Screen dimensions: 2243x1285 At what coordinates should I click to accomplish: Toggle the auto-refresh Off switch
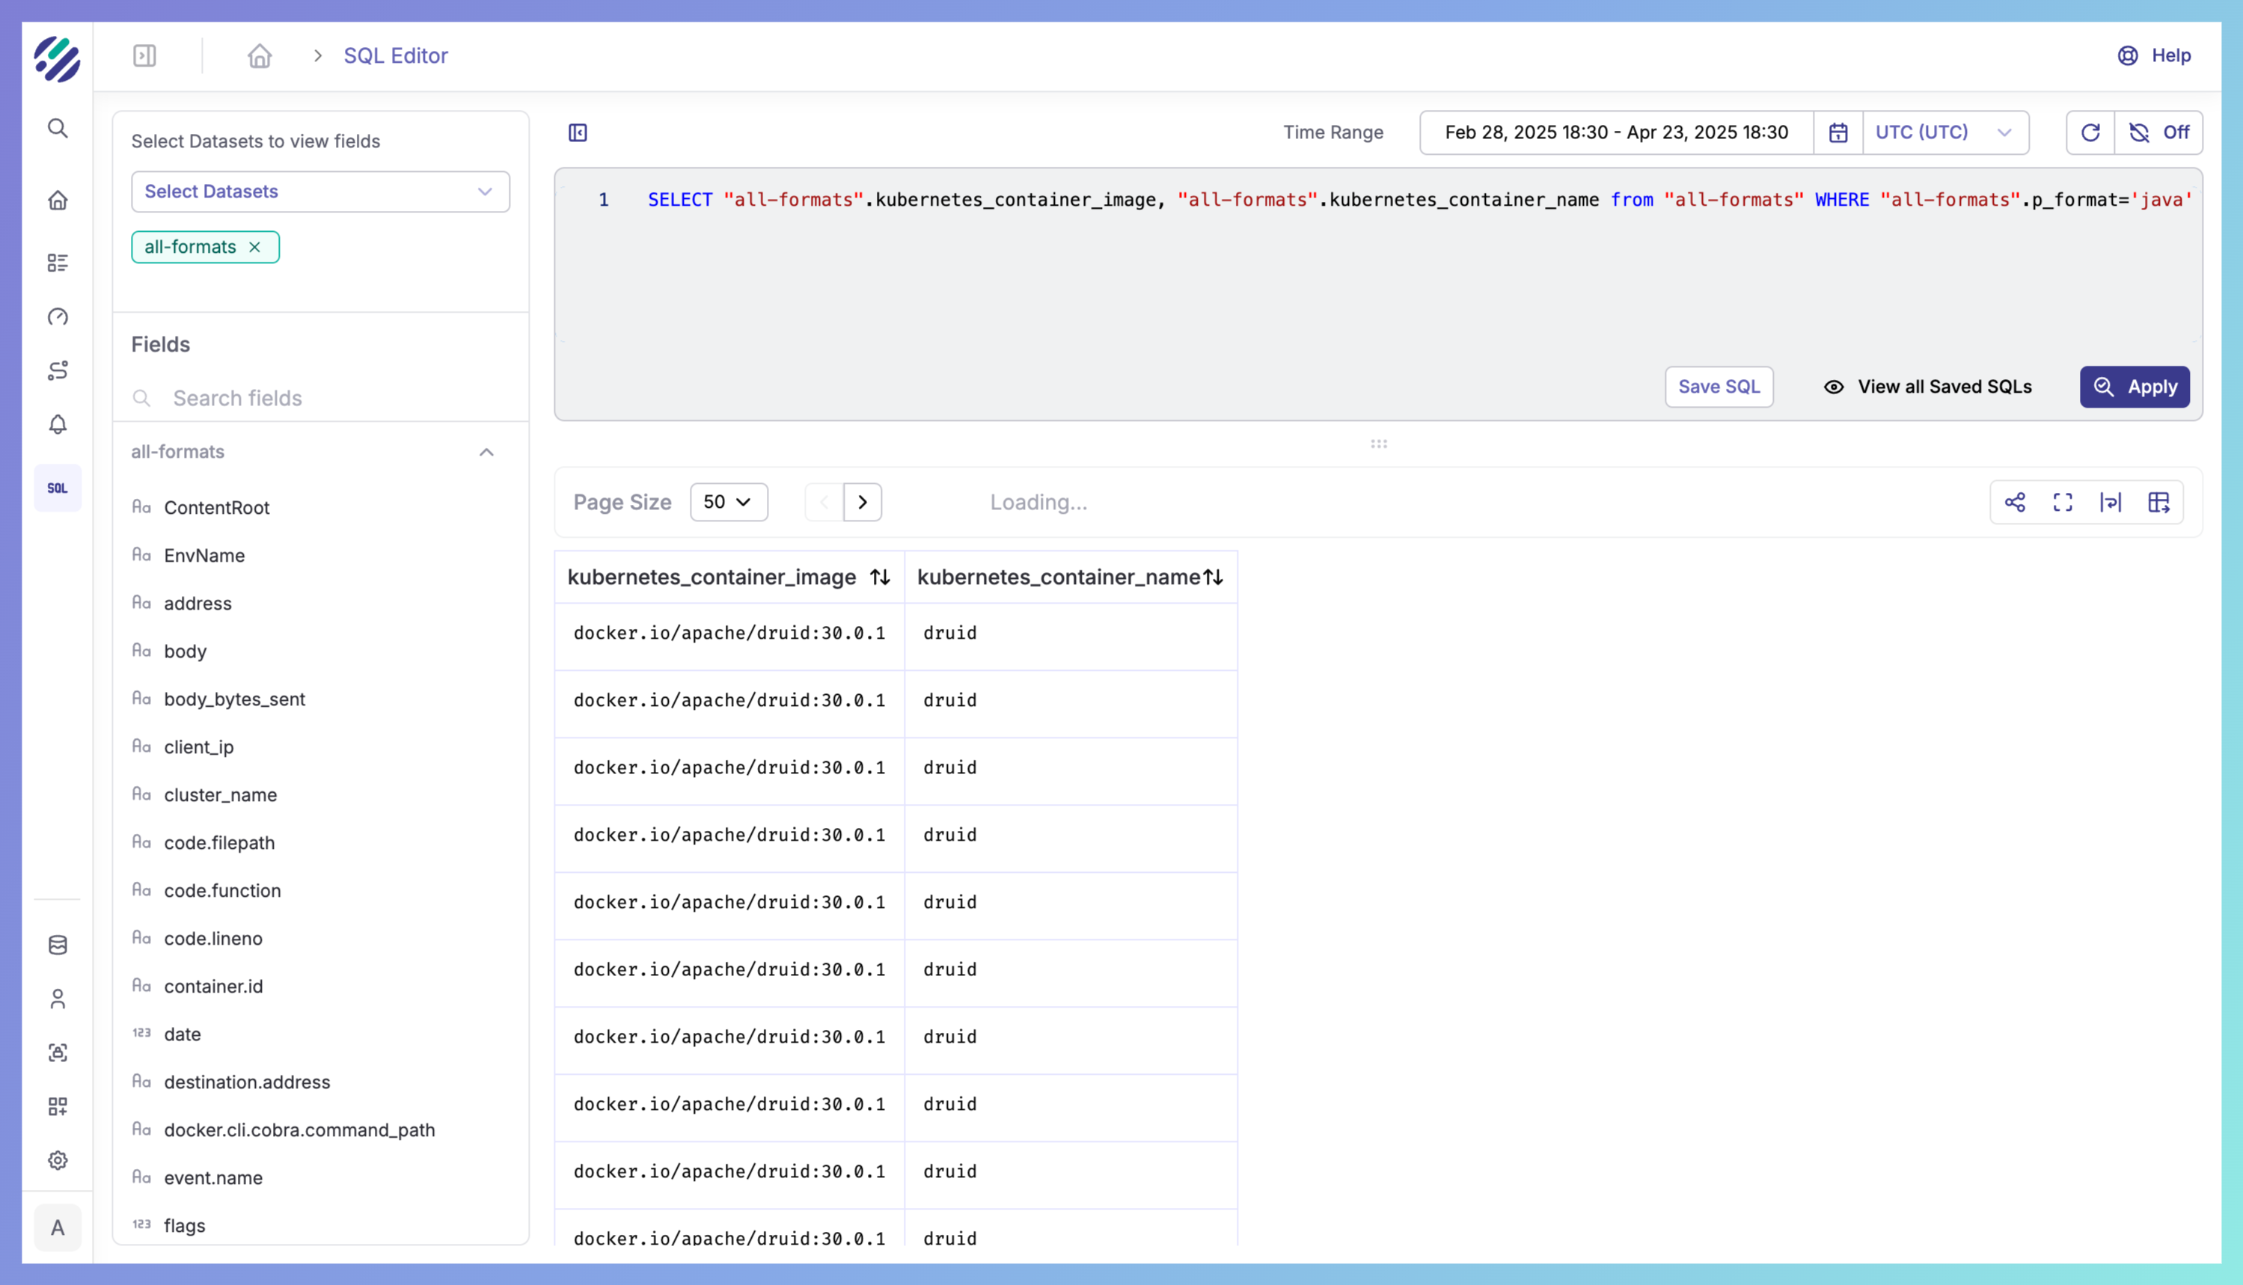point(2158,132)
